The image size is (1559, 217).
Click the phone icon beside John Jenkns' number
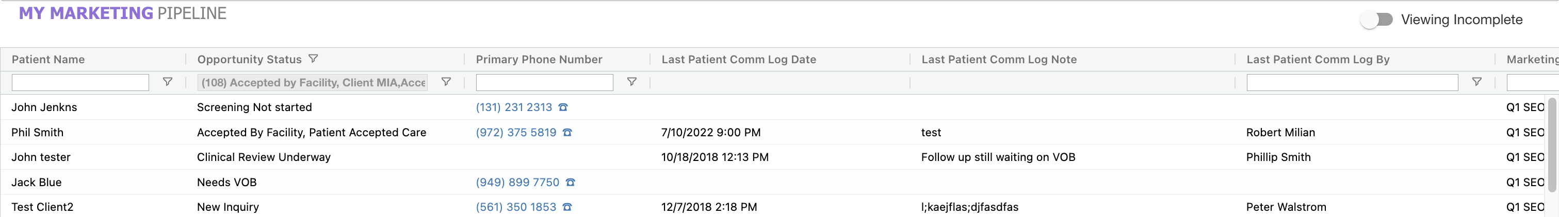tap(563, 107)
